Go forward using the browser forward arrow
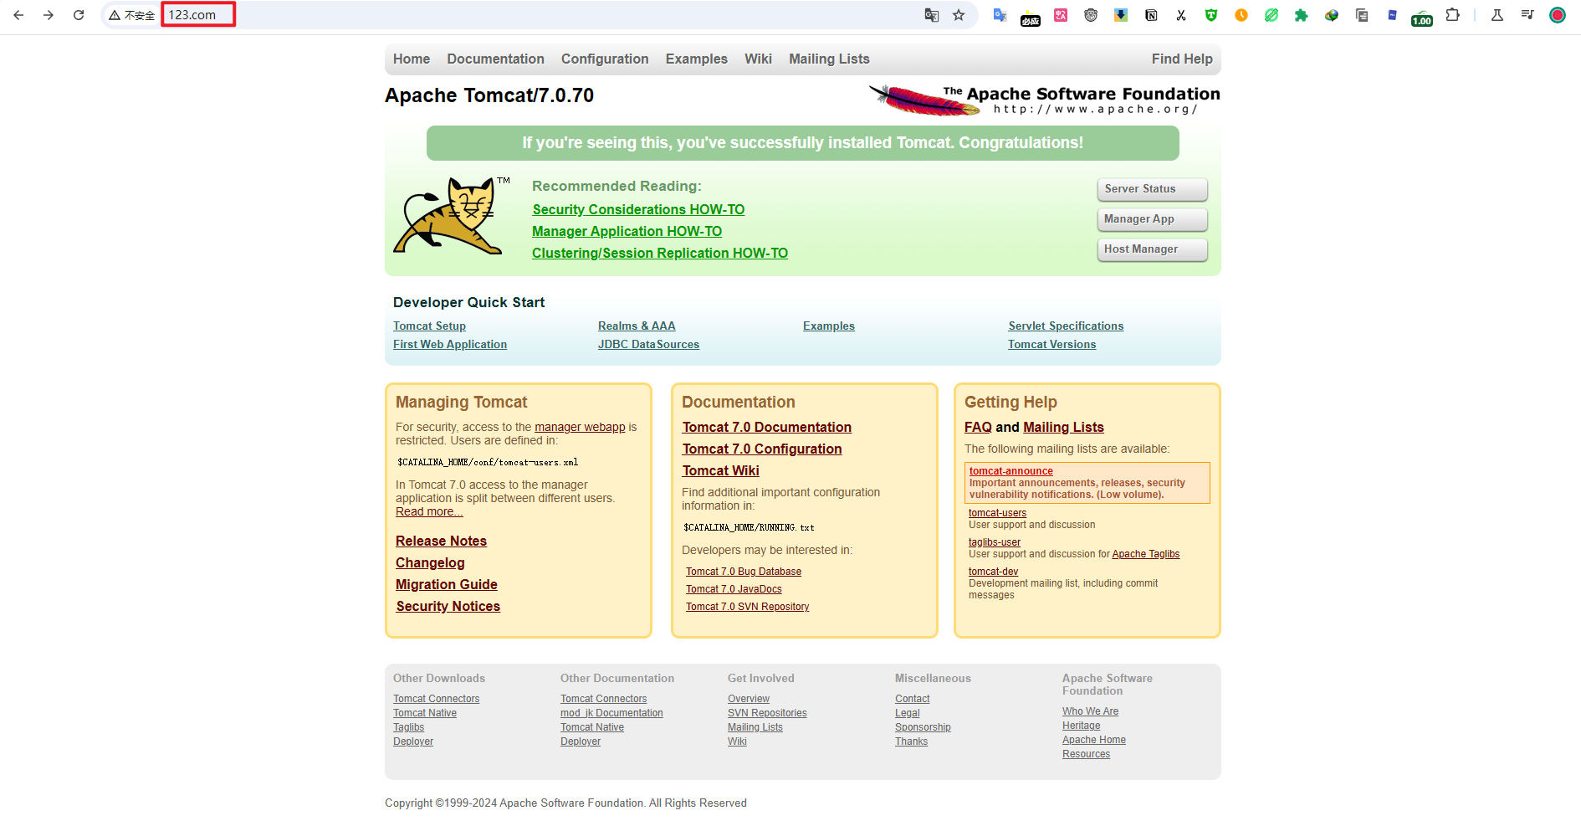The image size is (1581, 821). (x=49, y=15)
